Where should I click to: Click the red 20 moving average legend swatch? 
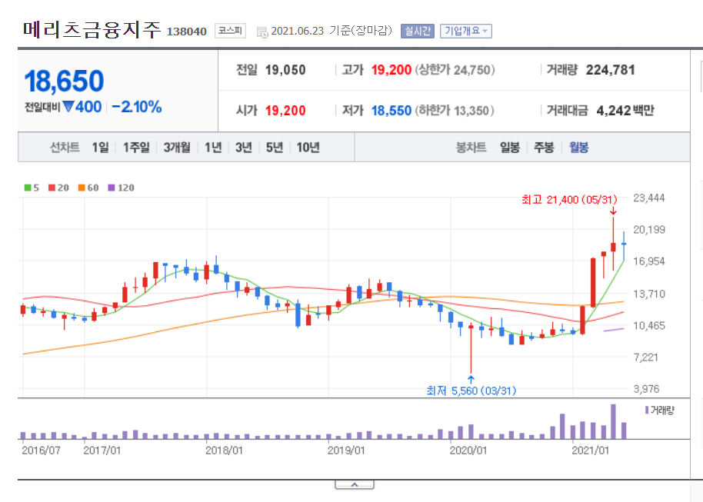[52, 188]
